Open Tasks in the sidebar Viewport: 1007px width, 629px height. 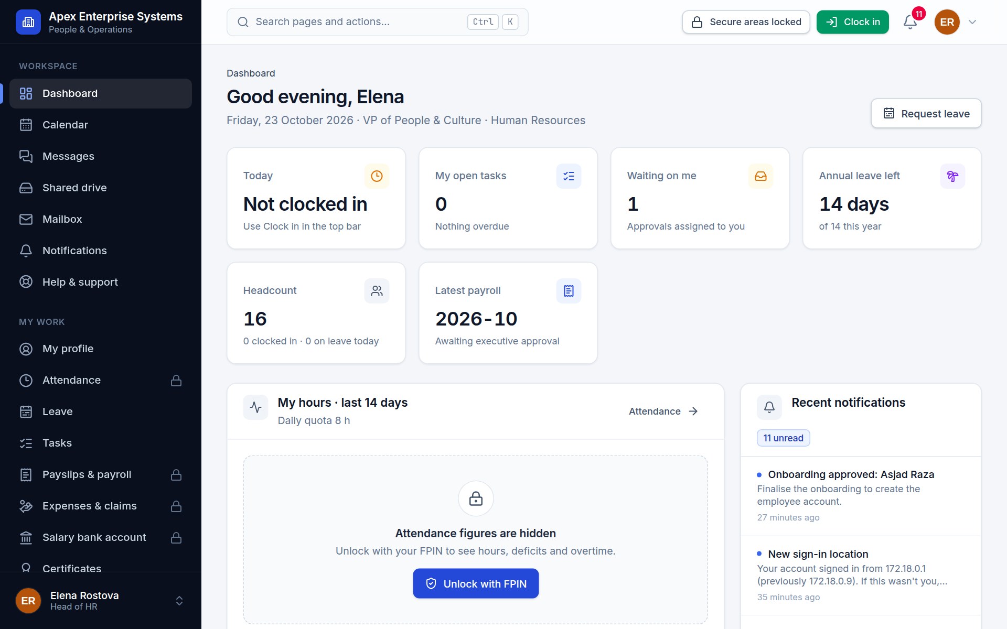pos(101,443)
